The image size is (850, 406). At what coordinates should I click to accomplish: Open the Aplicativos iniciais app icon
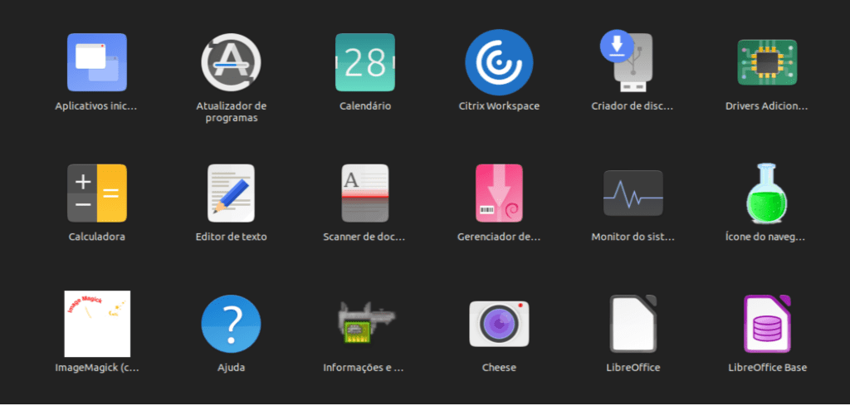click(x=97, y=62)
